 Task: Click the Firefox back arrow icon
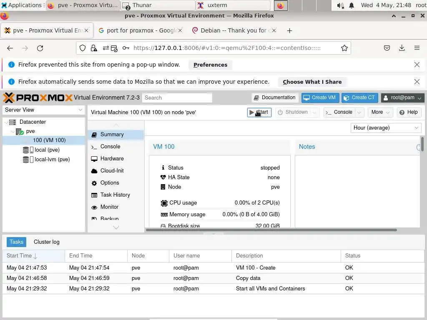click(10, 48)
